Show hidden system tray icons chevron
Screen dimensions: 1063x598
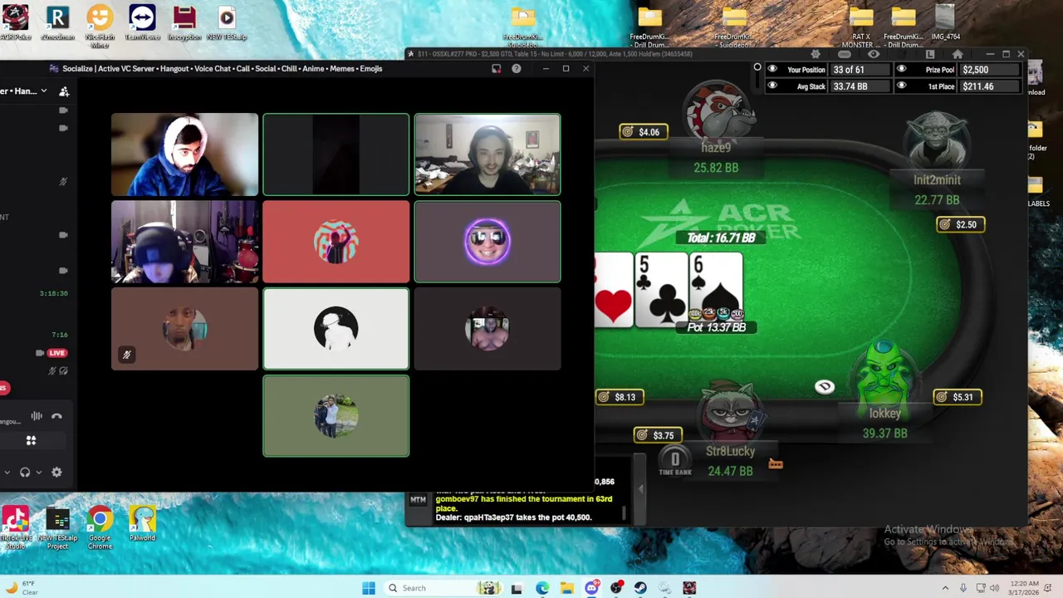(945, 588)
